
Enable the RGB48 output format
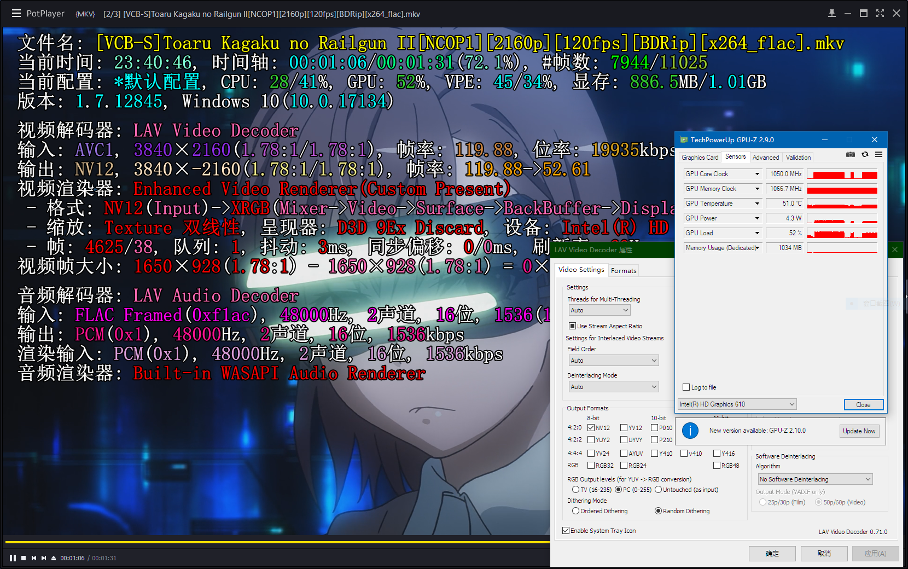[717, 466]
